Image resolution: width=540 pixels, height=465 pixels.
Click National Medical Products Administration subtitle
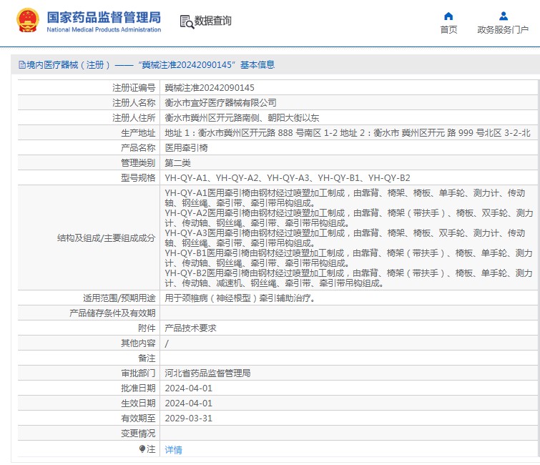pyautogui.click(x=104, y=29)
